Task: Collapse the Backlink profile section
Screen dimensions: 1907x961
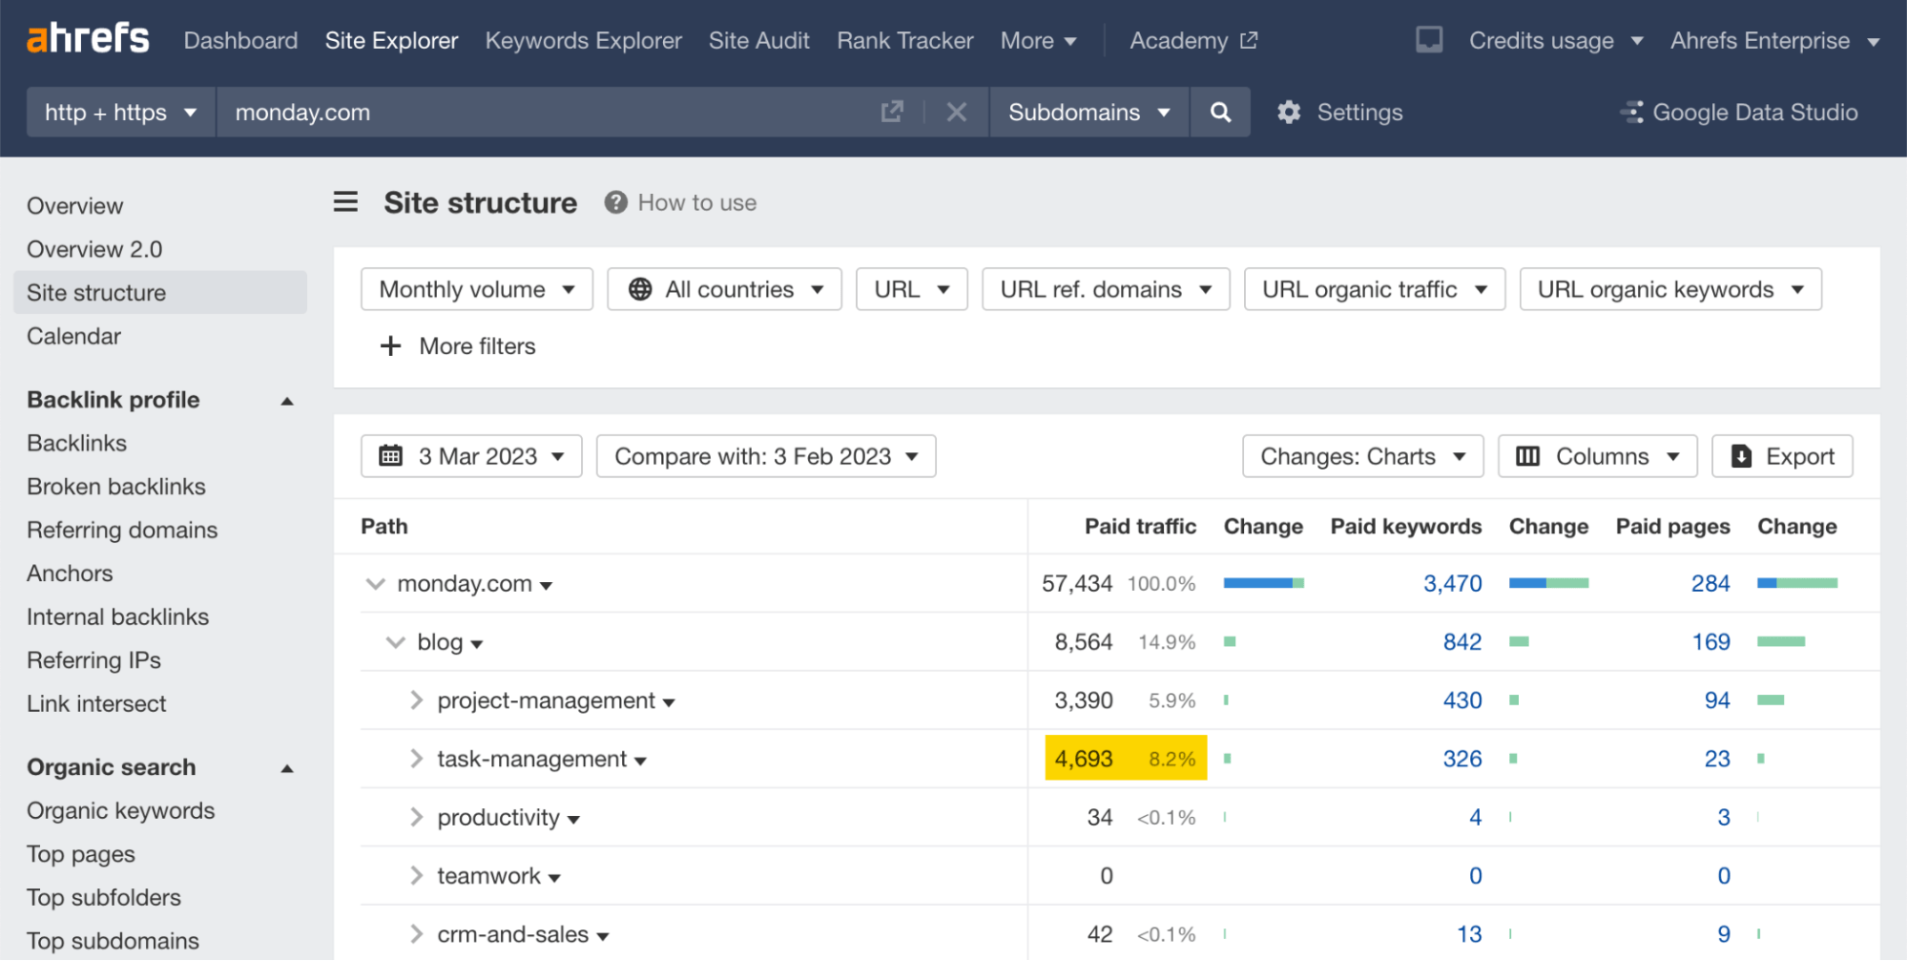Action: tap(286, 400)
